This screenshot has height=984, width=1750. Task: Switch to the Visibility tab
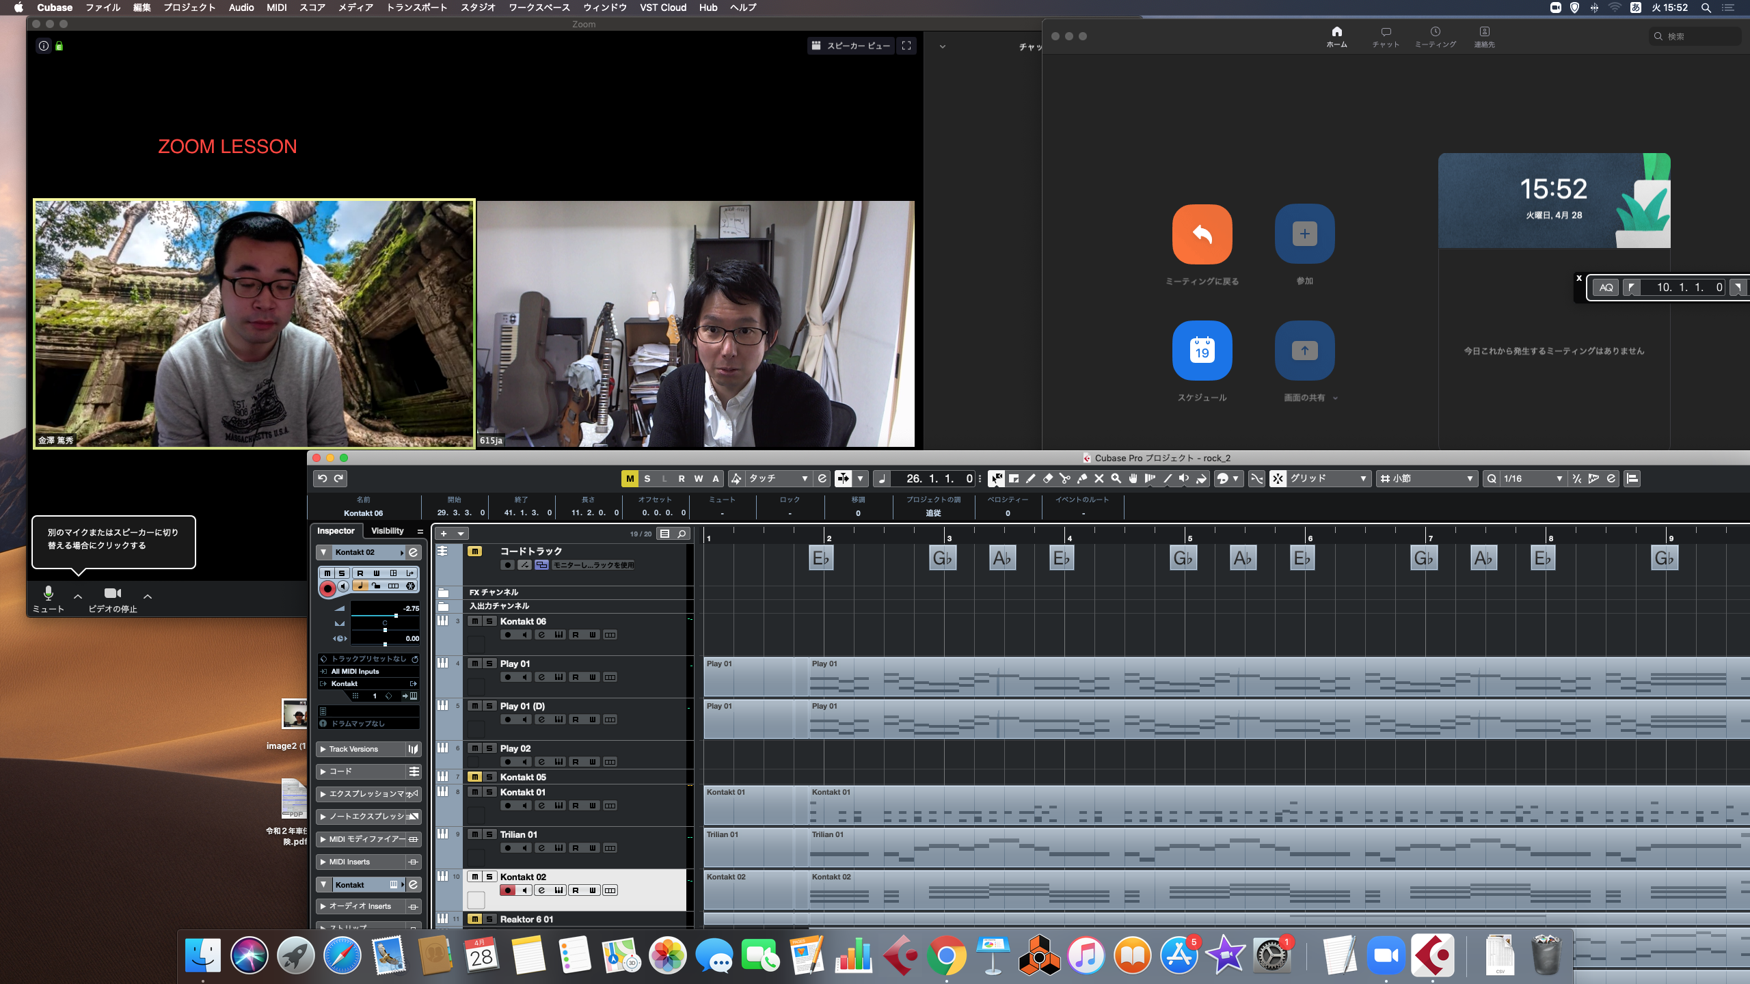coord(387,531)
